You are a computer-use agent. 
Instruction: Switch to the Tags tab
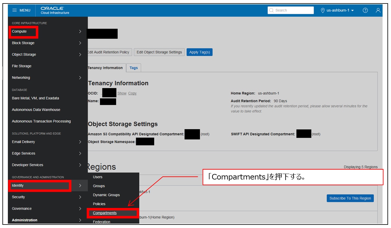point(134,68)
